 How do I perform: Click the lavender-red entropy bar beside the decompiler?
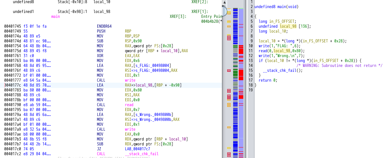(241, 83)
